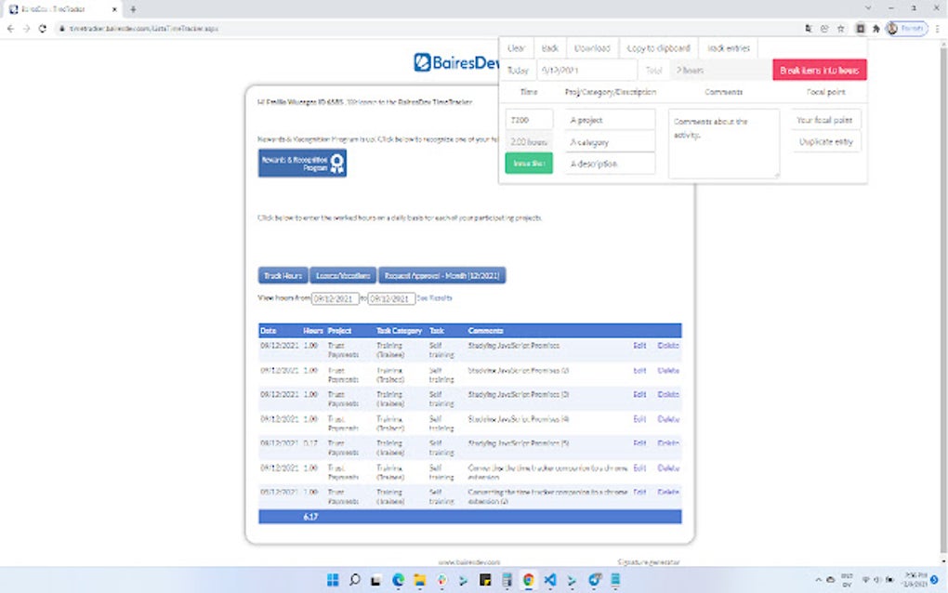Edit the Studying JavaScript Promises entry

point(639,345)
